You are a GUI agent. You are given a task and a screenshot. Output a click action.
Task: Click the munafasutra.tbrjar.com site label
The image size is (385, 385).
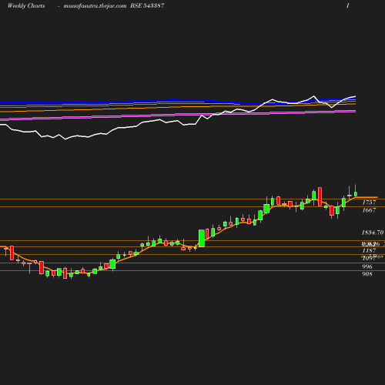pos(95,6)
